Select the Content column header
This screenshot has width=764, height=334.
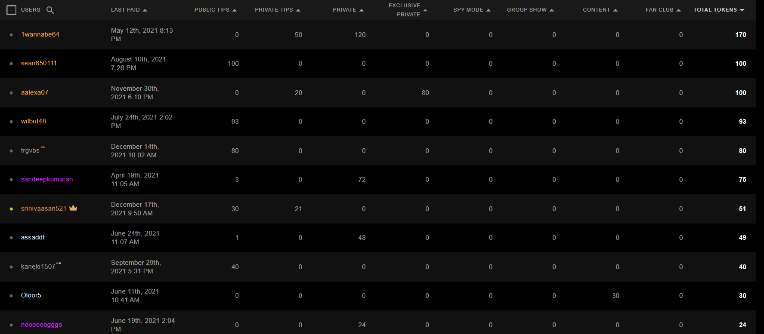[x=596, y=10]
